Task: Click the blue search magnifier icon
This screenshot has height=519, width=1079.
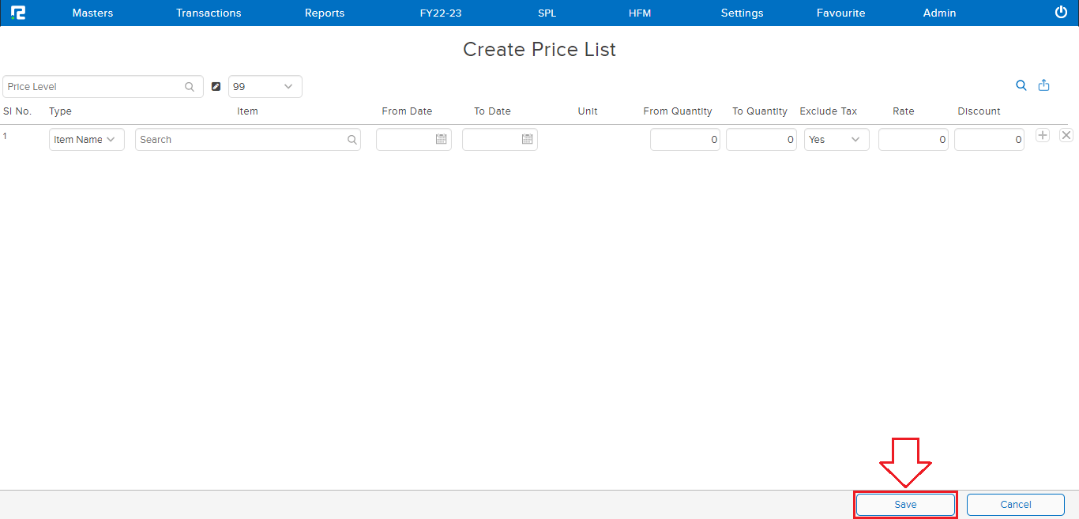Action: (x=1021, y=86)
